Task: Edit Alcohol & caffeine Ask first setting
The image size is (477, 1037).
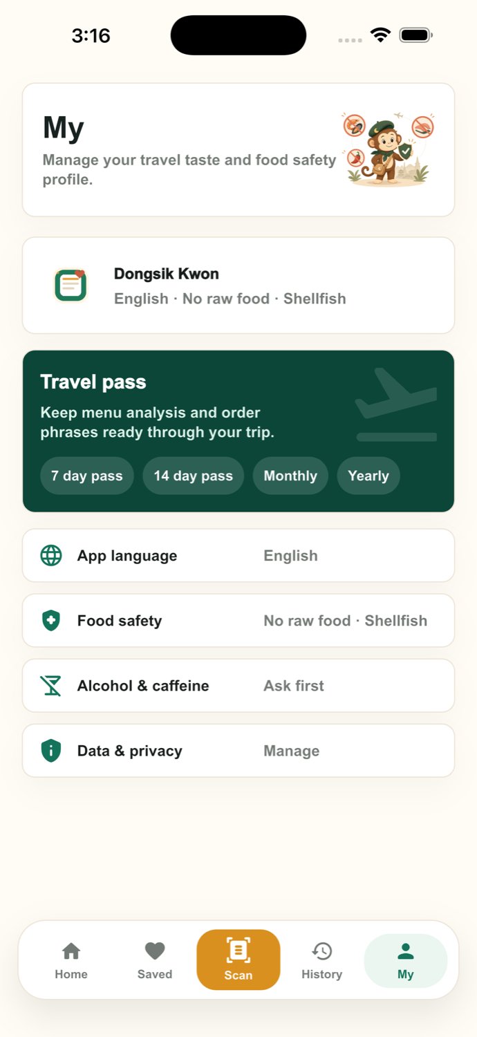Action: (x=238, y=685)
